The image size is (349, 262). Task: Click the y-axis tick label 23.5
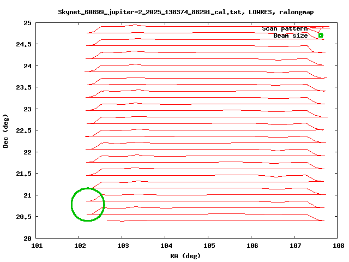click(x=24, y=87)
